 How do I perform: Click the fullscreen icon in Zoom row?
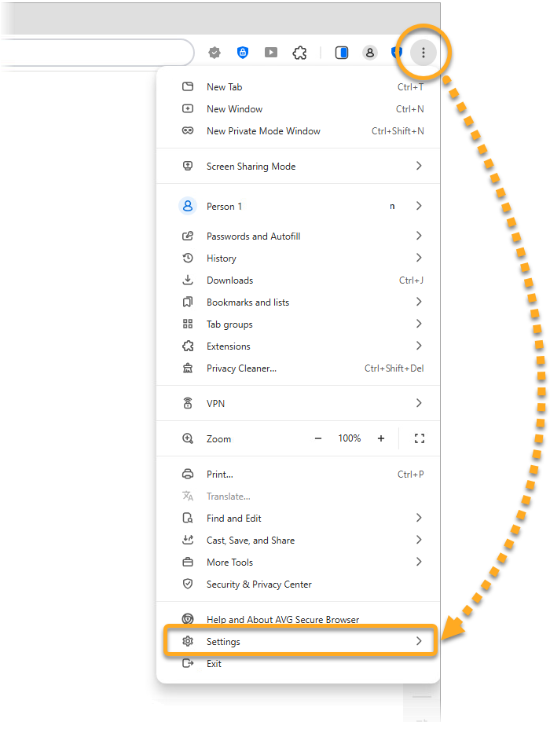pyautogui.click(x=419, y=438)
